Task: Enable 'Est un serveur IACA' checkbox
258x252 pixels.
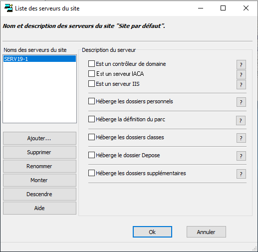Action: [x=91, y=74]
